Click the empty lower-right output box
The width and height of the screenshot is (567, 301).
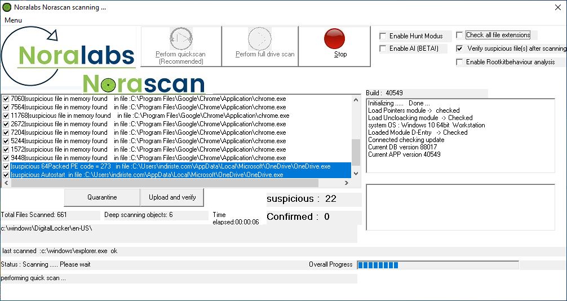pos(460,207)
